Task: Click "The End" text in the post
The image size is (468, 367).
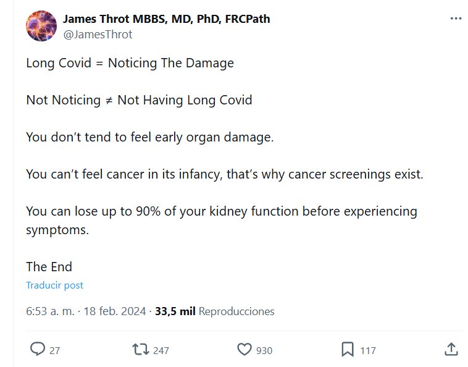Action: pos(49,267)
